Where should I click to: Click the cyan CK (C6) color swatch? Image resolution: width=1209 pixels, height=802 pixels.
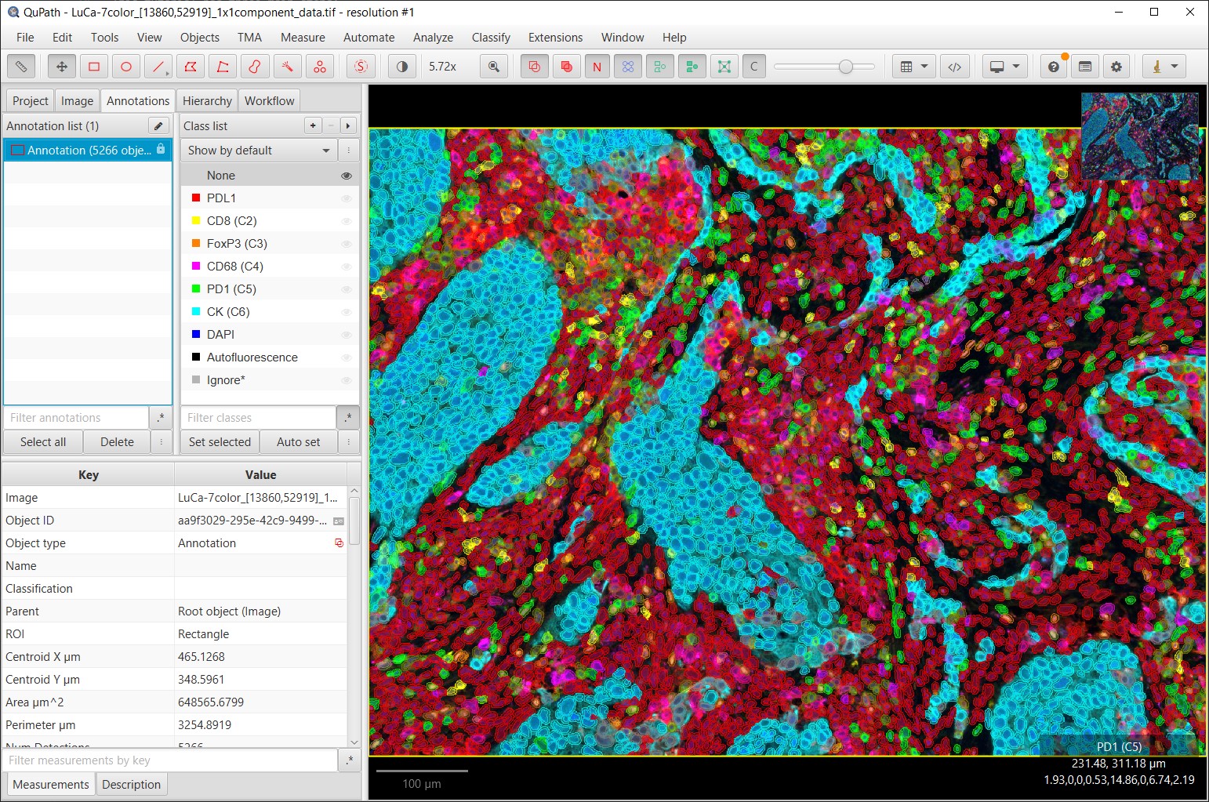[196, 312]
